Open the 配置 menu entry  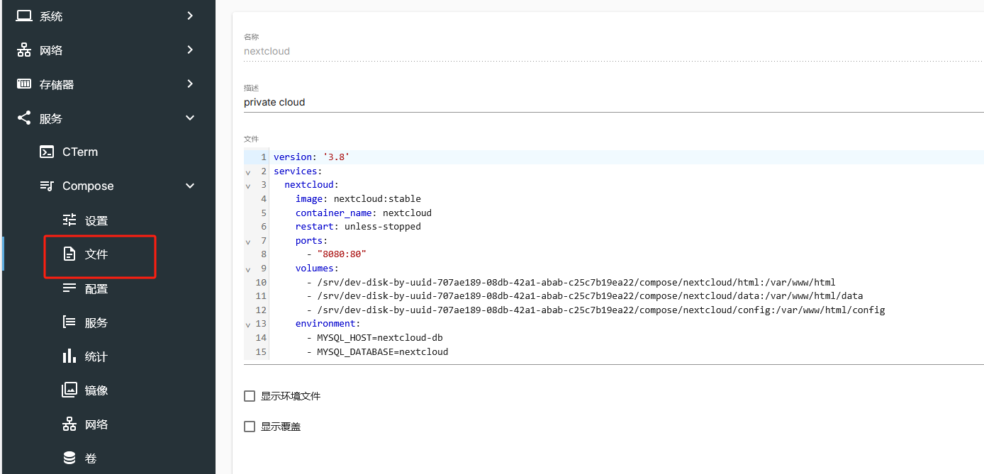[108, 288]
